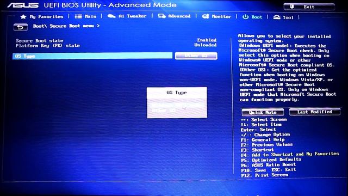The width and height of the screenshot is (348, 196).
Task: Click the 'F2: Previous Values' hint
Action: 267,145
